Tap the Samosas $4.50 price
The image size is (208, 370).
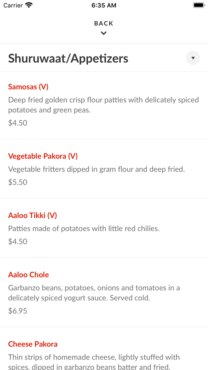pos(18,123)
